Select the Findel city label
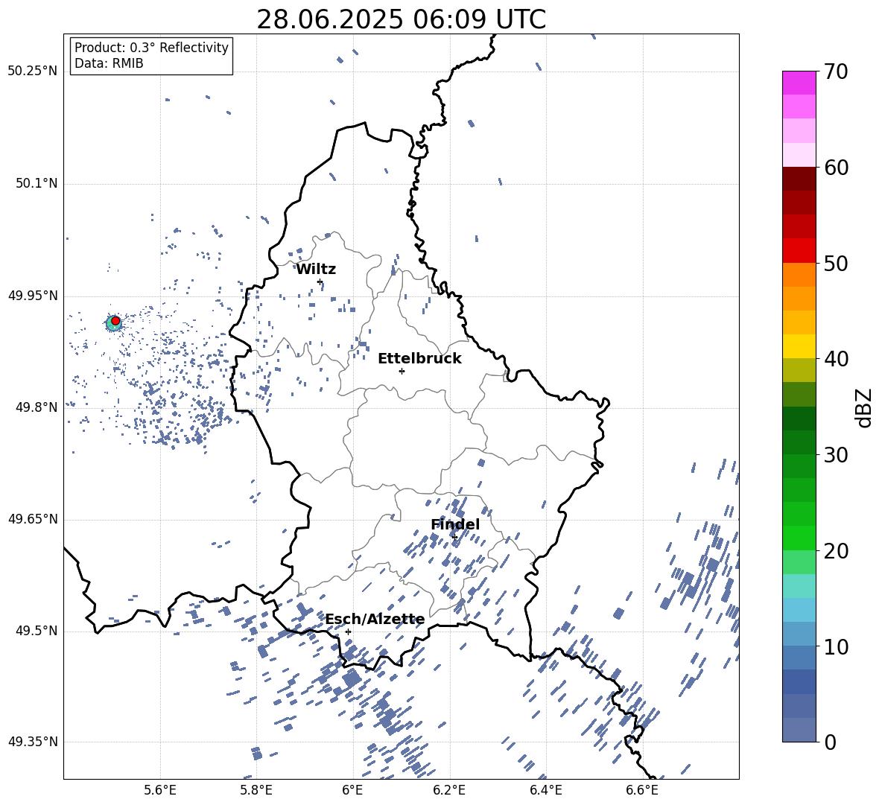The image size is (882, 805). pos(455,524)
